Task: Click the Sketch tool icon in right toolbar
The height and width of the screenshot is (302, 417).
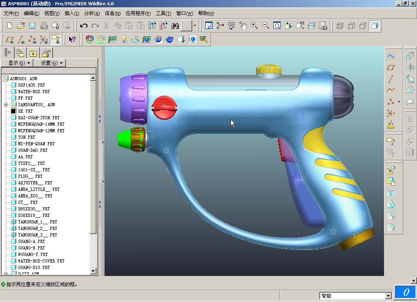Action: pos(391,56)
